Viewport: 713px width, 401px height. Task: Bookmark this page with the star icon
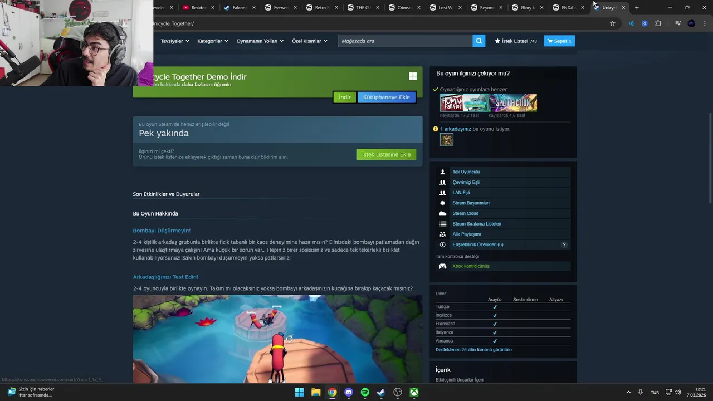613,23
